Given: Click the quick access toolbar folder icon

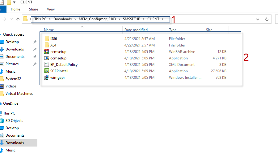Looking at the screenshot, I should pyautogui.click(x=9, y=2).
